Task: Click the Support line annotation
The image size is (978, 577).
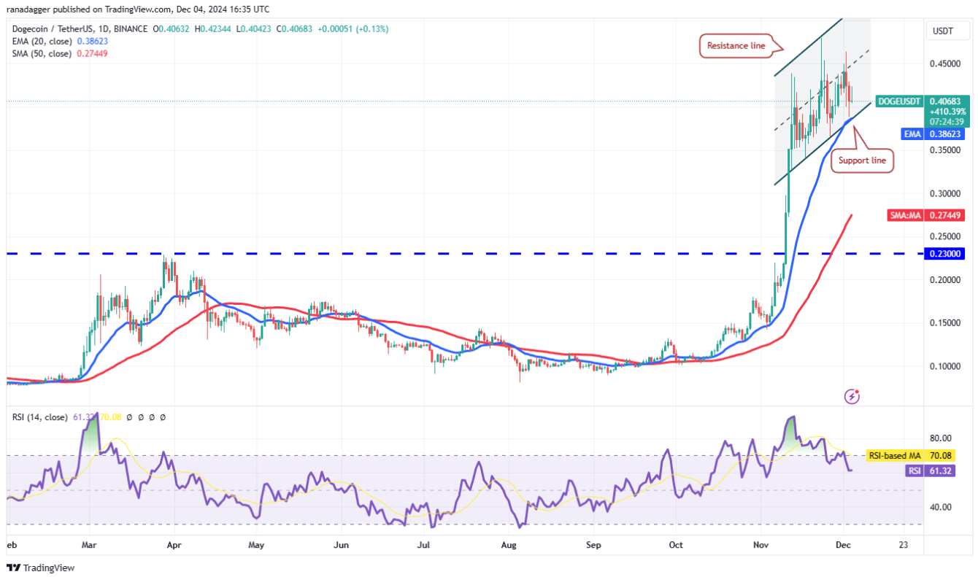Action: click(x=862, y=160)
